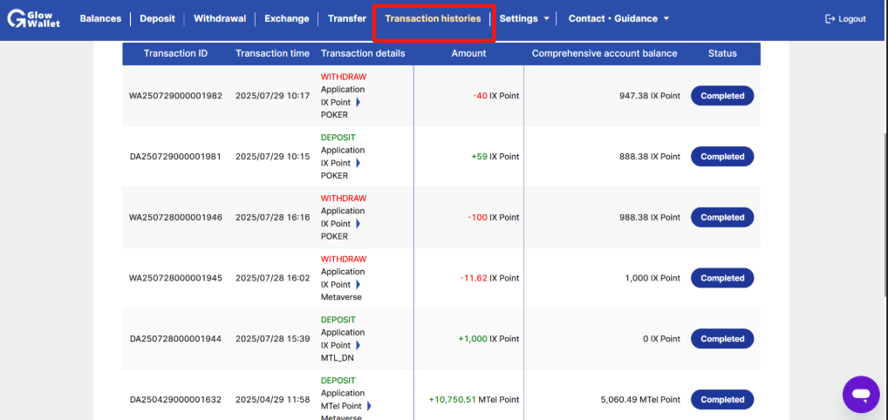This screenshot has height=420, width=888.
Task: Open the Withdrawal menu item
Action: coord(220,18)
